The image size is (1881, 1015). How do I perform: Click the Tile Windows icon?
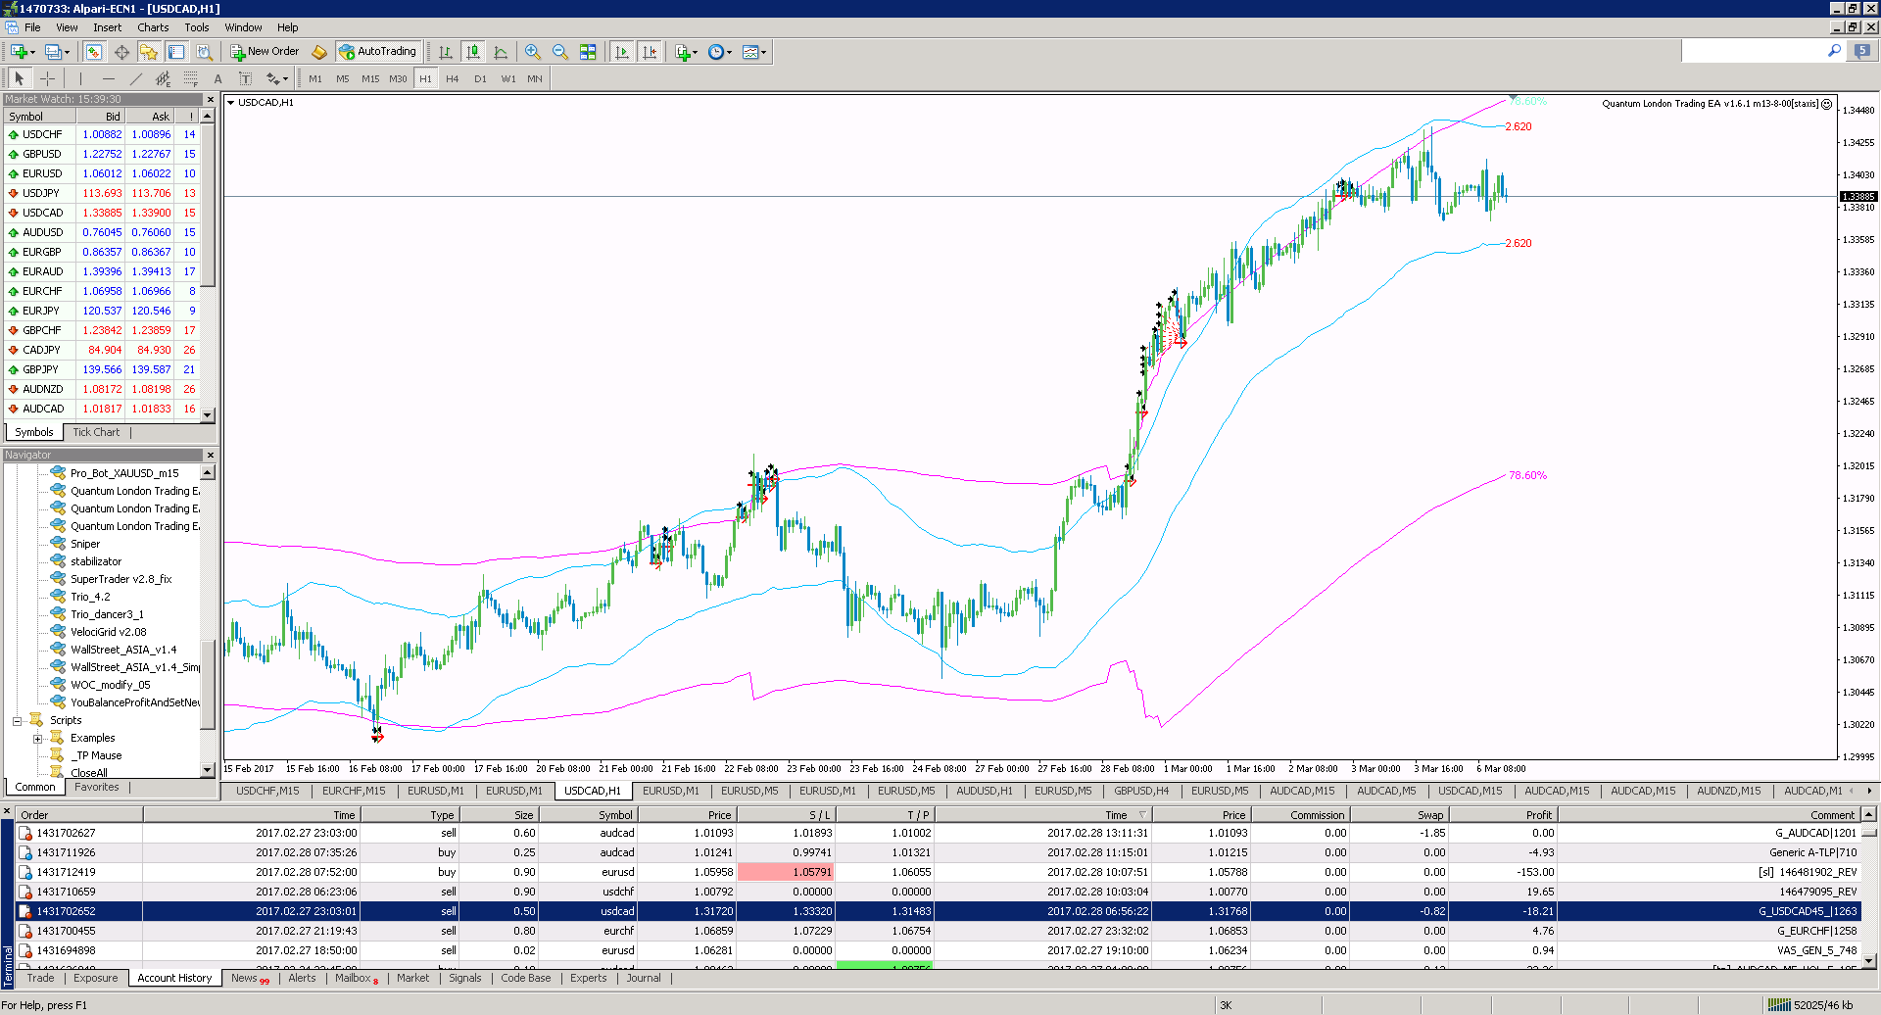pos(588,52)
